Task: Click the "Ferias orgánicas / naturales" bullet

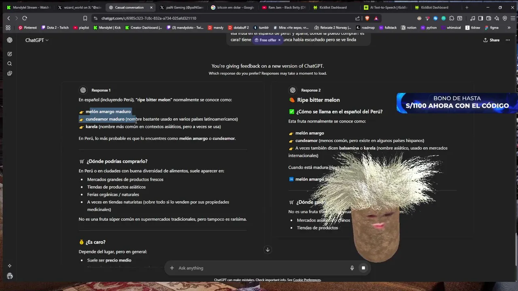Action: (x=113, y=194)
